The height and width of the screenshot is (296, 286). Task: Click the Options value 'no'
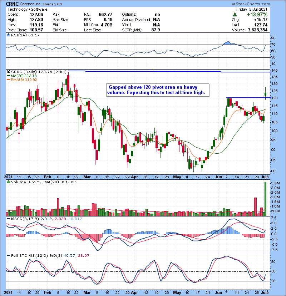tap(157, 15)
